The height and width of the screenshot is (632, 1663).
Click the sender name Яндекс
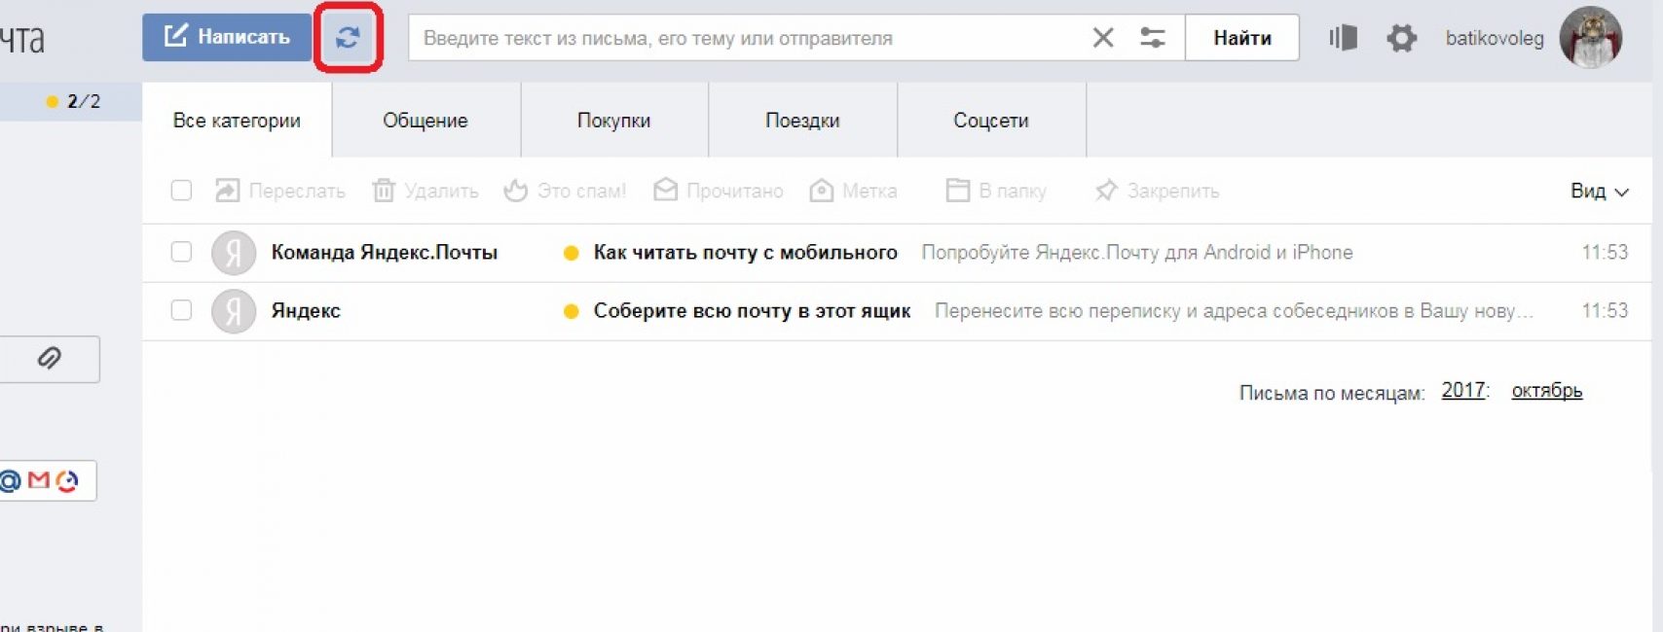pyautogui.click(x=306, y=311)
